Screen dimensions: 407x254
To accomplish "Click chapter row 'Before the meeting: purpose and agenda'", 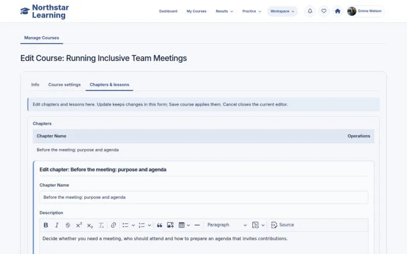I will point(203,150).
